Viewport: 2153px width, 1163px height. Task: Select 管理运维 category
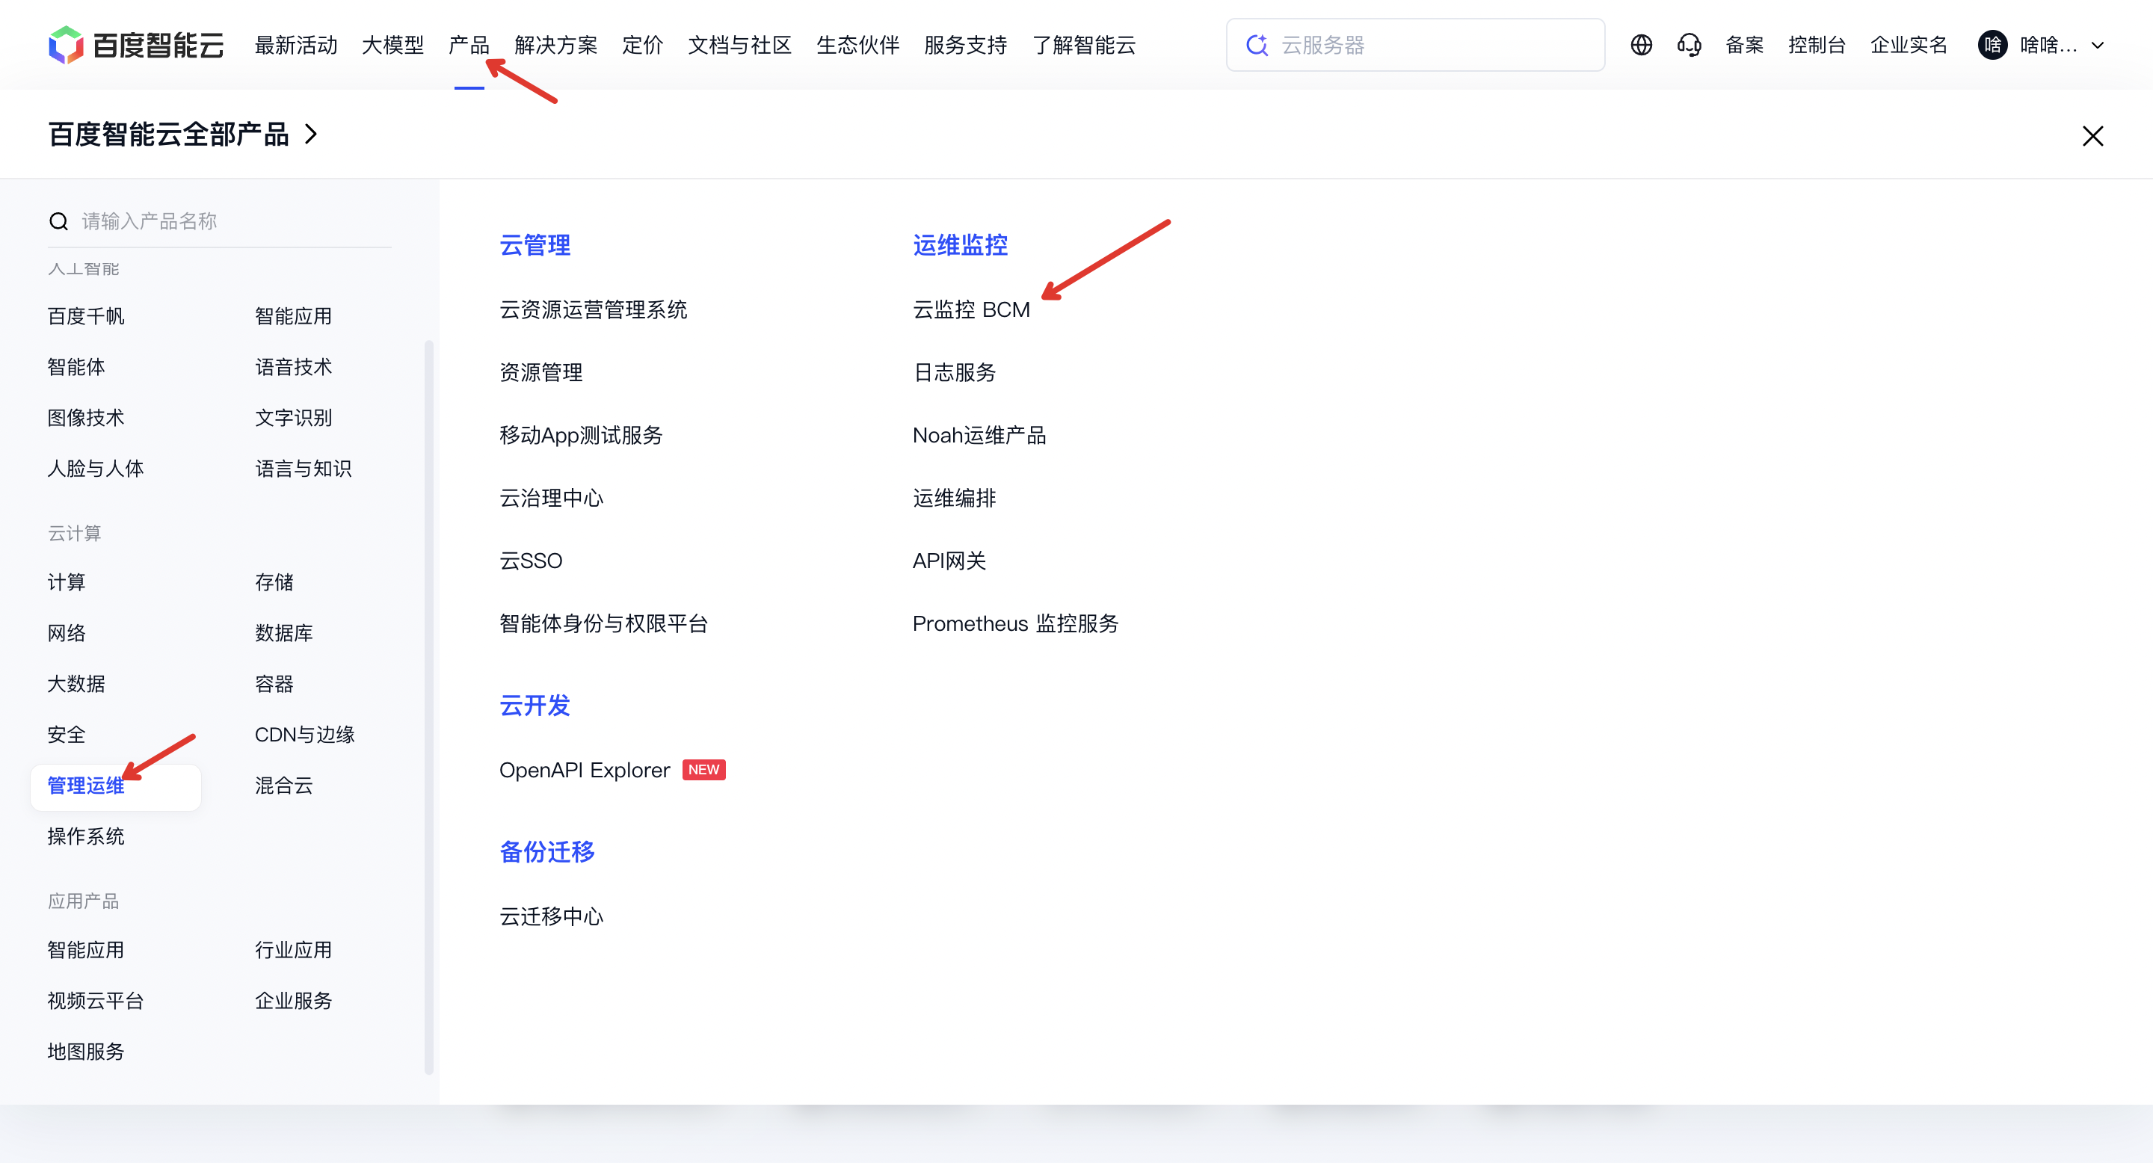115,786
